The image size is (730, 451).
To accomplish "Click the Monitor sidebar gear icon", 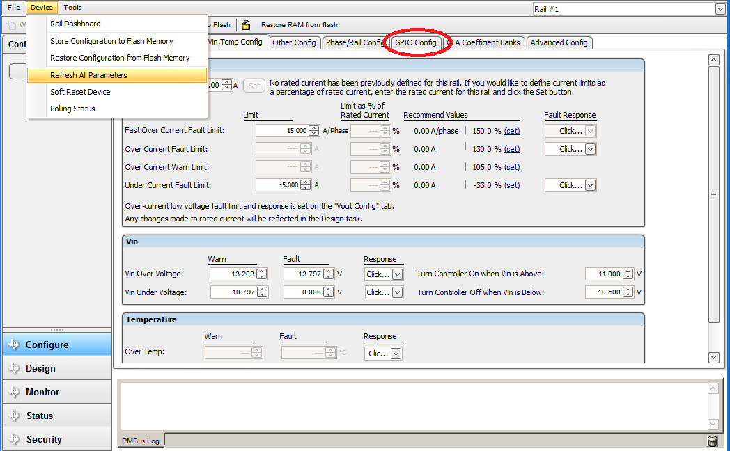I will (x=14, y=392).
